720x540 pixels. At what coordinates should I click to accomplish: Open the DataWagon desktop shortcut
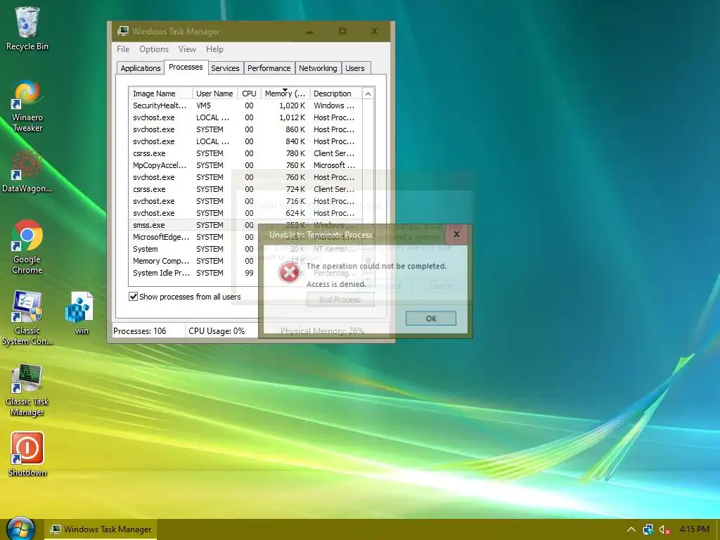(27, 172)
